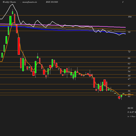Click the 57 price level label
The width and height of the screenshot is (136, 136).
point(129,68)
